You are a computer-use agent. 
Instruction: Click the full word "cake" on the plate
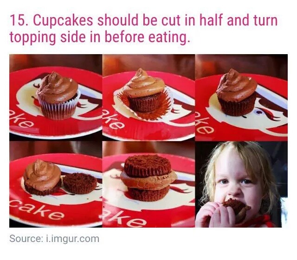pos(36,210)
